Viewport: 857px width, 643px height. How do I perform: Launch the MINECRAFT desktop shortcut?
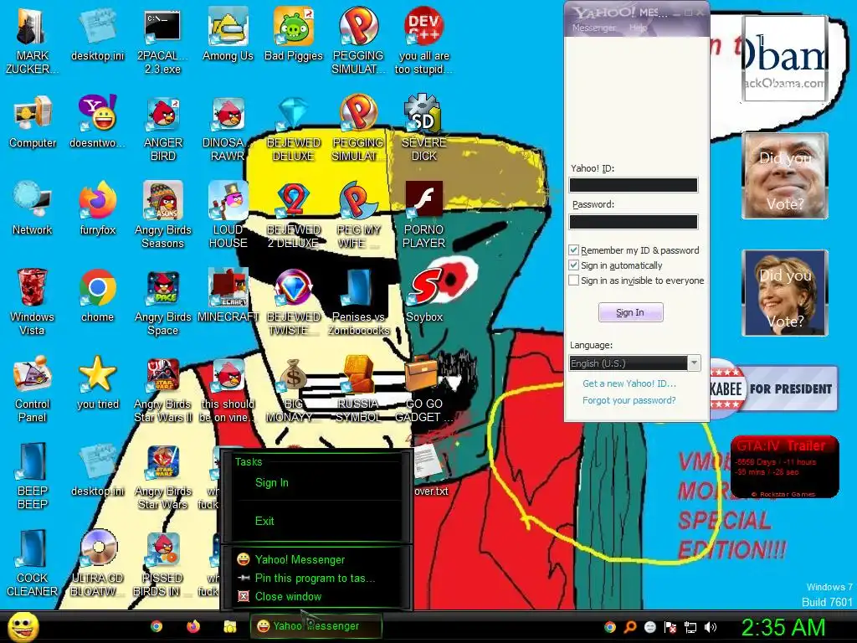coord(228,296)
